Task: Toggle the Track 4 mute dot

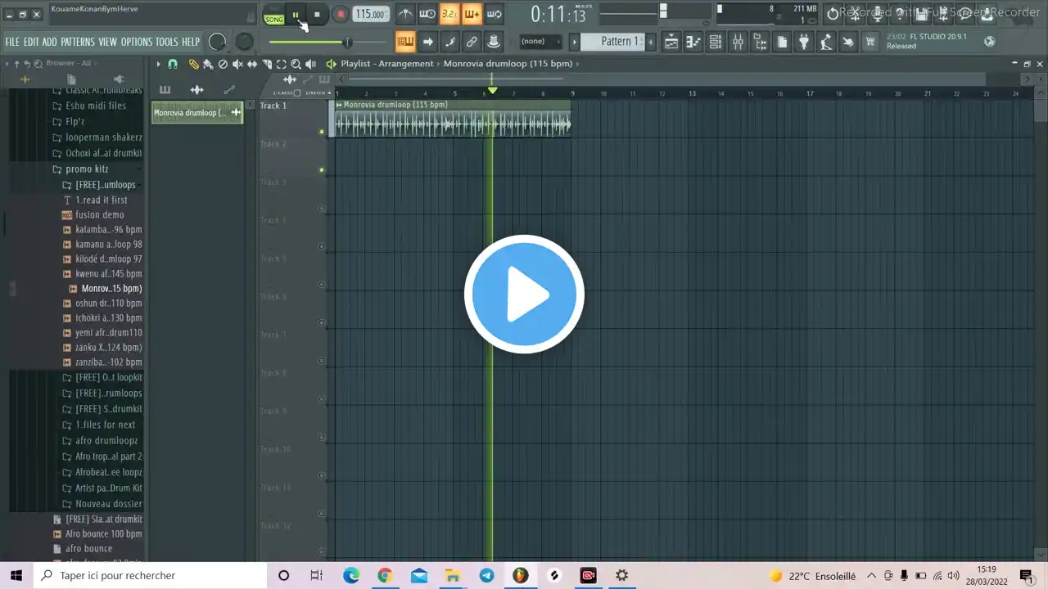Action: coord(322,246)
